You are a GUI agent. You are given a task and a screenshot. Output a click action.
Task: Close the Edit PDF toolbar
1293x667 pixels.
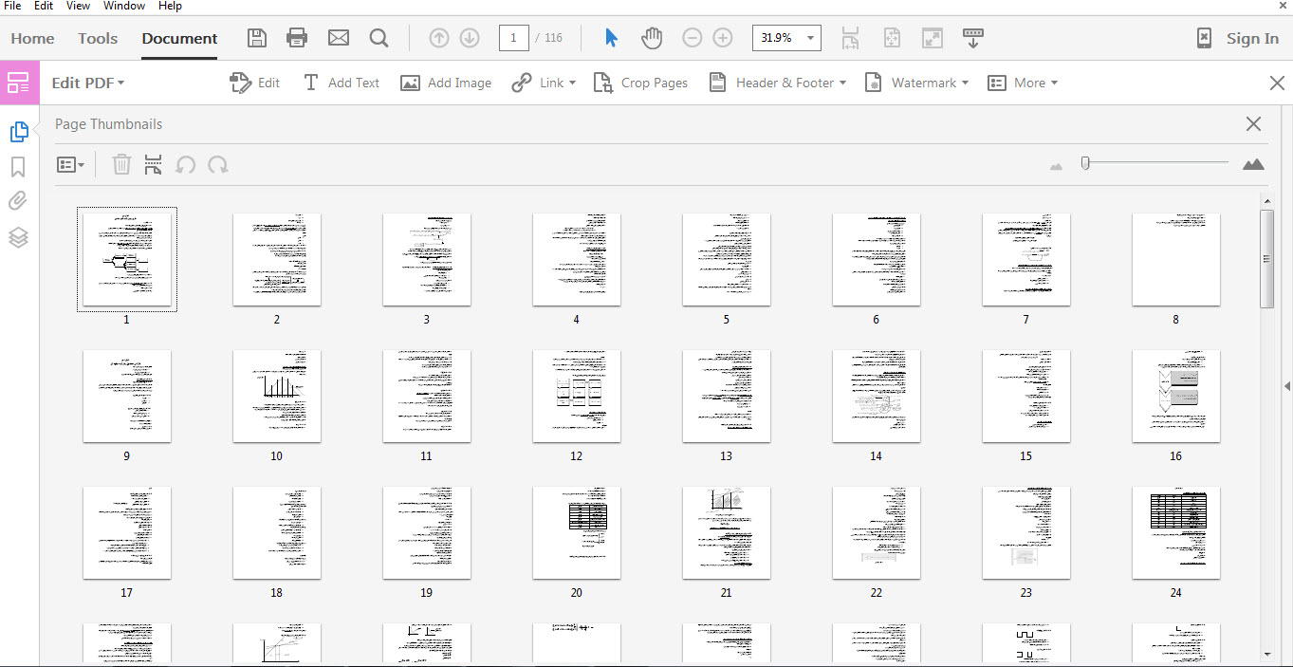pyautogui.click(x=1277, y=83)
